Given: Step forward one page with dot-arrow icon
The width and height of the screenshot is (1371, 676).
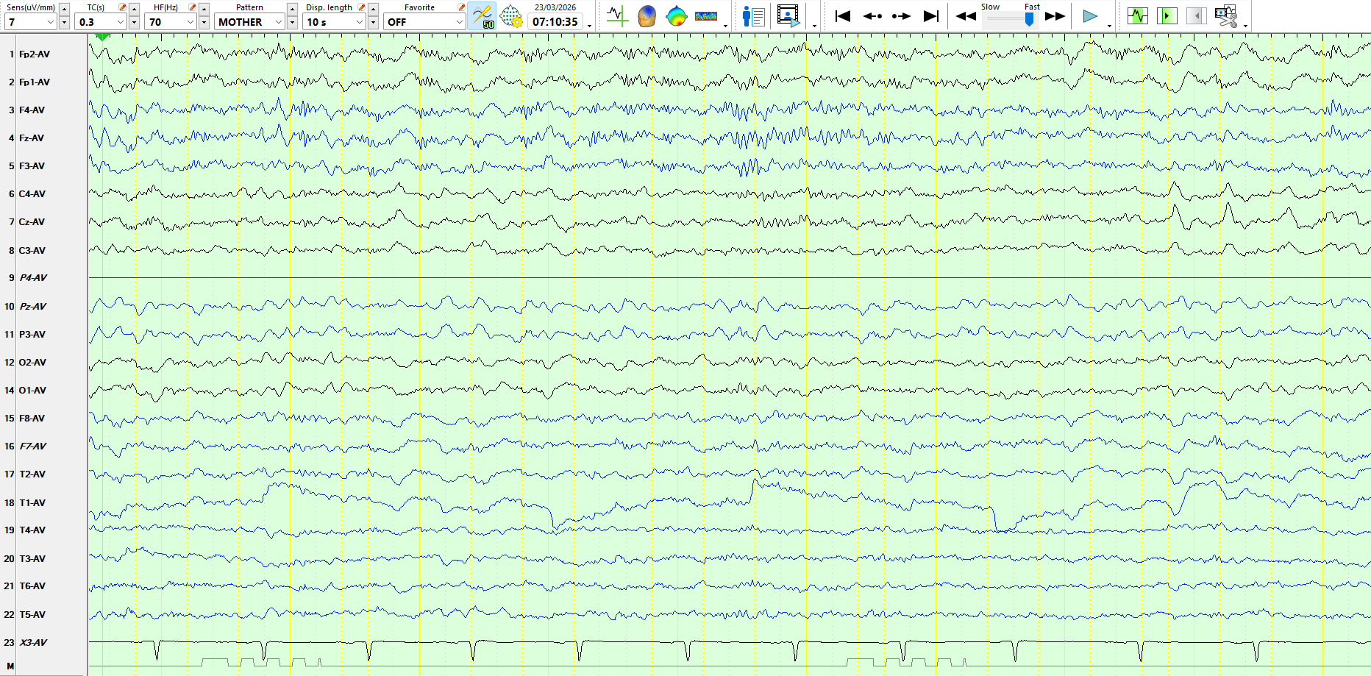Looking at the screenshot, I should pyautogui.click(x=901, y=15).
